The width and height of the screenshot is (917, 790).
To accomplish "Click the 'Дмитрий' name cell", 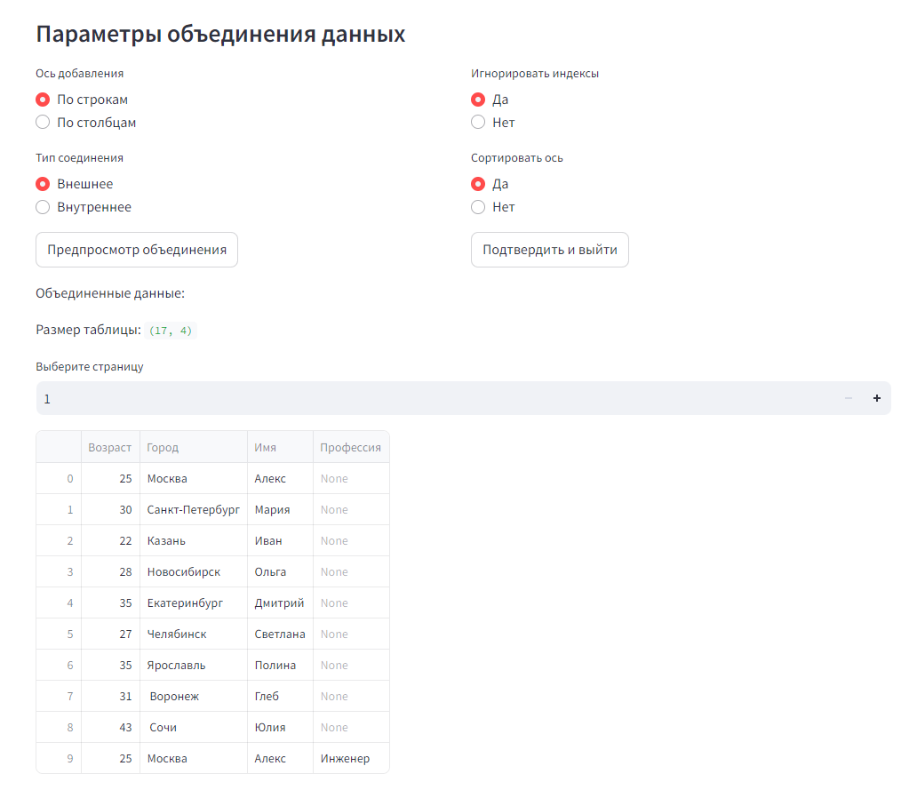I will (x=280, y=602).
